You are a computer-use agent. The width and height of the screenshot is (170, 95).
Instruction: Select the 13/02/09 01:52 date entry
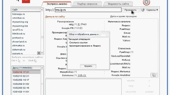click(21, 84)
